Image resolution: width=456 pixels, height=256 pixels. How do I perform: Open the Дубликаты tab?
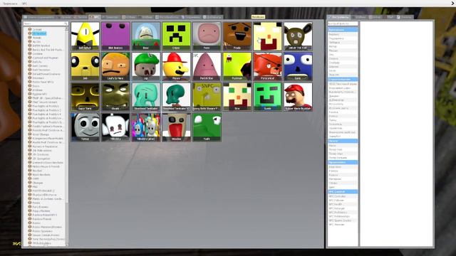212,17
